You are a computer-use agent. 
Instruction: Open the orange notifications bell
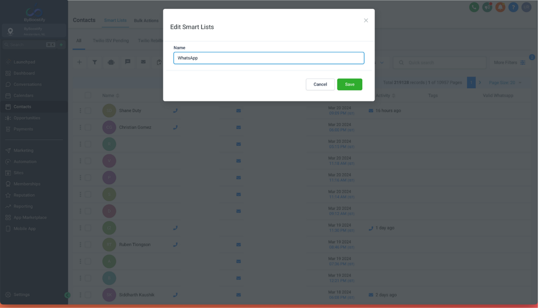click(x=500, y=7)
